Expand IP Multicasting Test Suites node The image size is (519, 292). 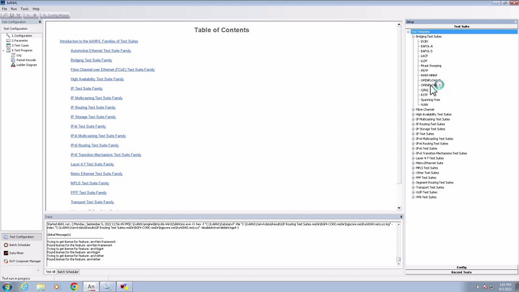click(413, 119)
